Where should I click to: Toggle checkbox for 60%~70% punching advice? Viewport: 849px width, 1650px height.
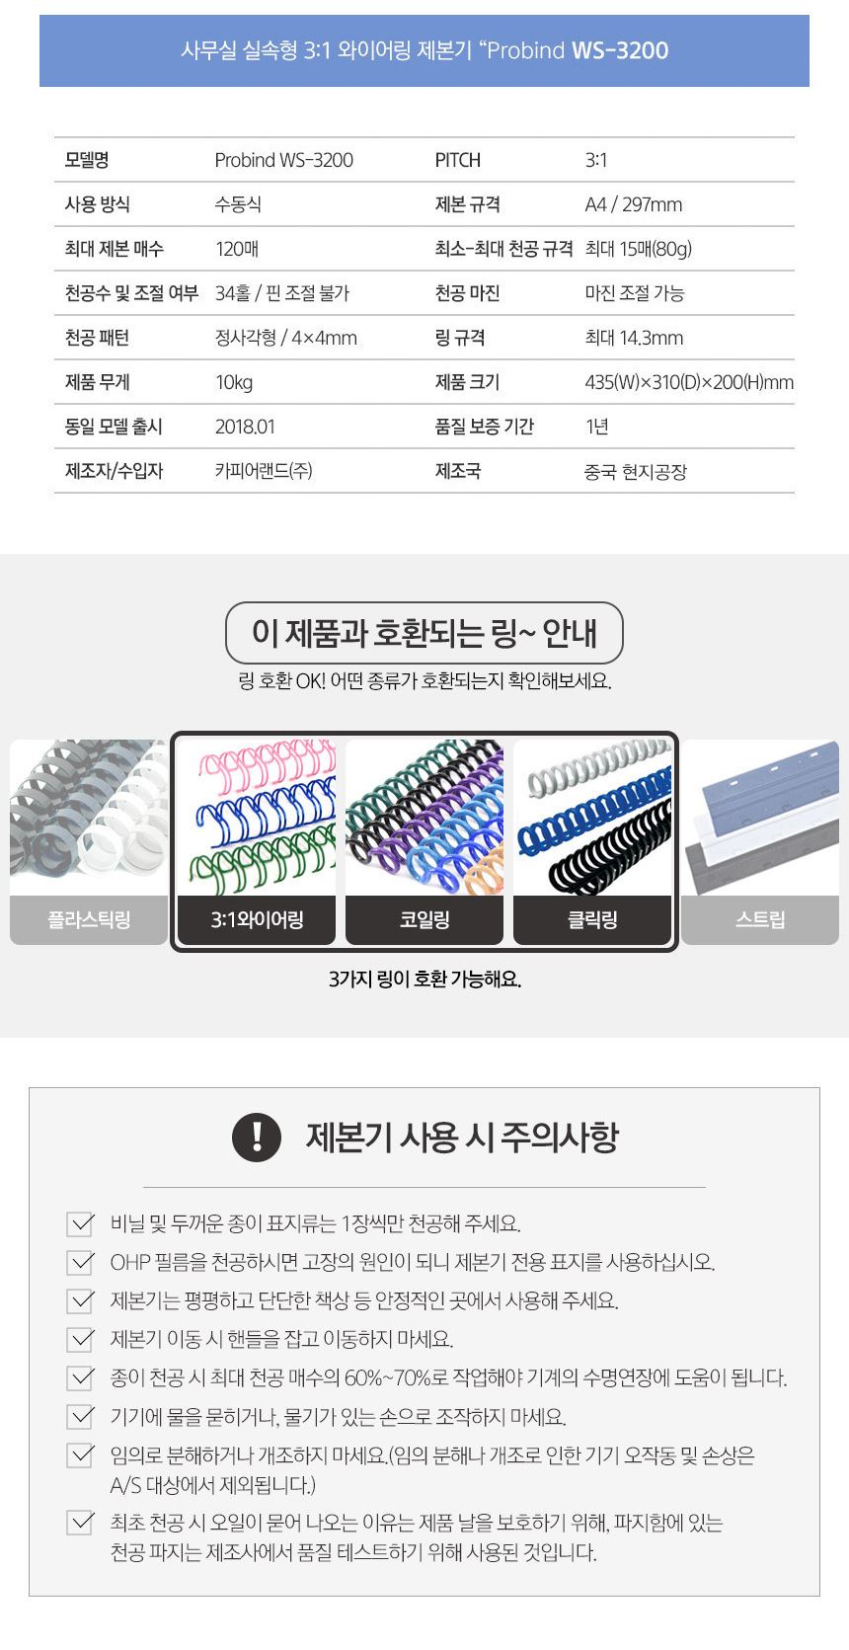tap(80, 1378)
